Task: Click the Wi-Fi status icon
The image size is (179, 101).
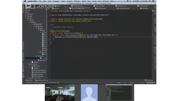Action: tap(128, 1)
